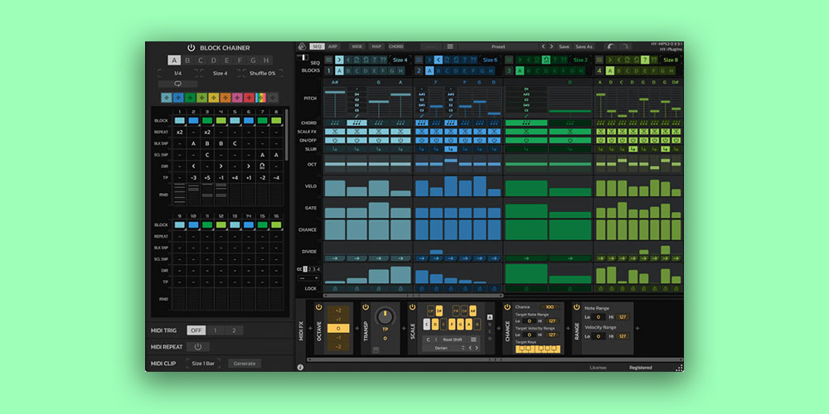This screenshot has width=829, height=414.
Task: Toggle the Block Chainer power button
Action: [191, 48]
